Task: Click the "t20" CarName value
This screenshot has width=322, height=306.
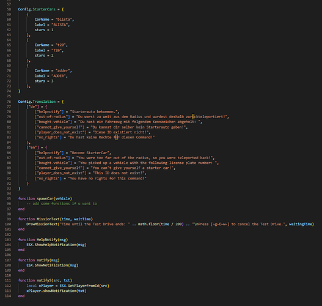Action: coord(60,45)
